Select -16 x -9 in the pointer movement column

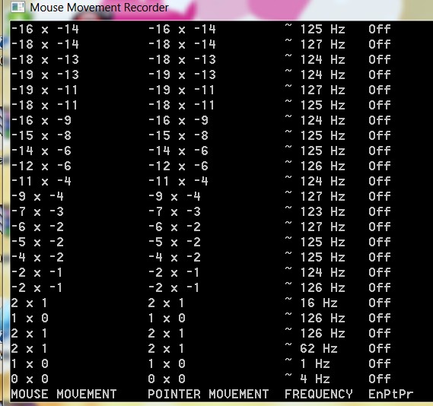pos(178,120)
